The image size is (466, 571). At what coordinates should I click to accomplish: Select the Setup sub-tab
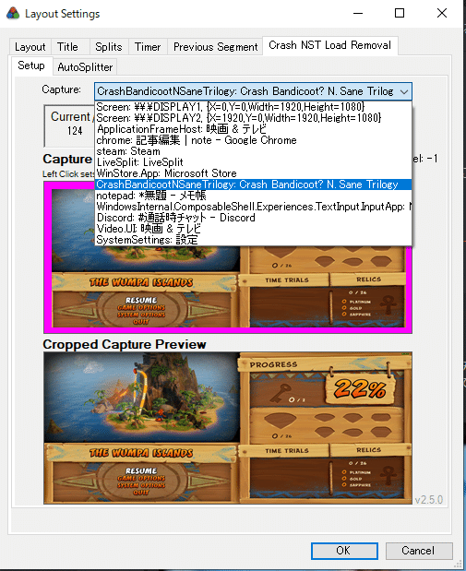coord(31,65)
